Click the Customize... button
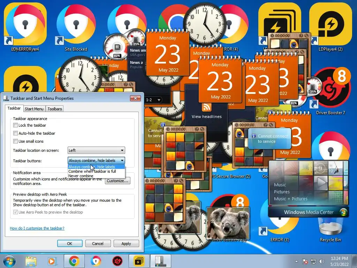 click(117, 181)
